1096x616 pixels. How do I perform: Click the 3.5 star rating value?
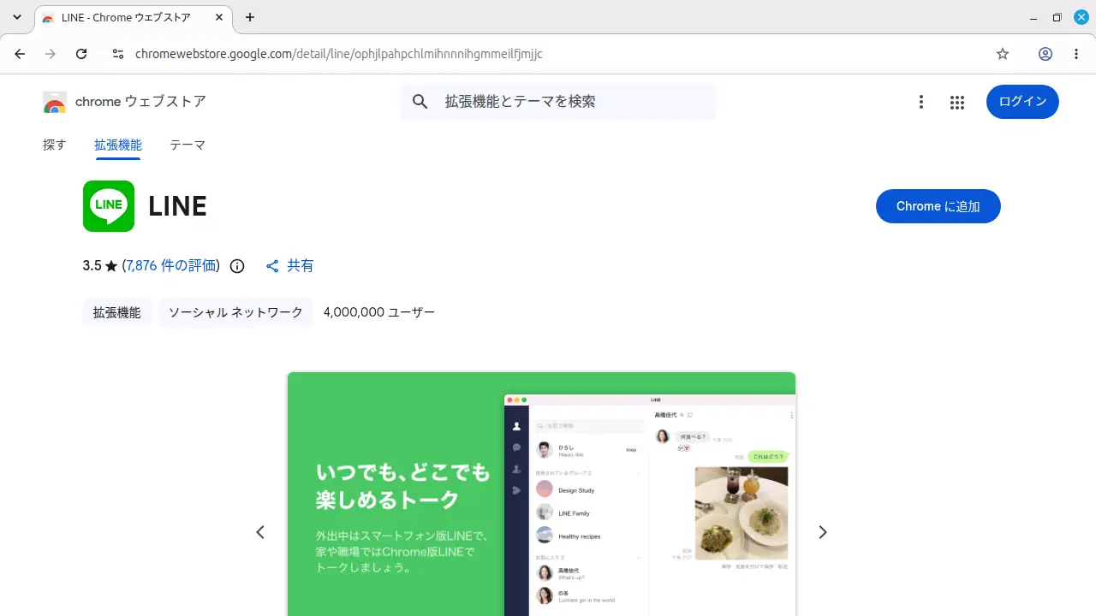tap(92, 266)
